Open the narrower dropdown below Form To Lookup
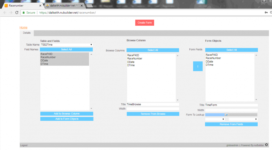This screenshot has height=150, width=272. tap(215, 119)
